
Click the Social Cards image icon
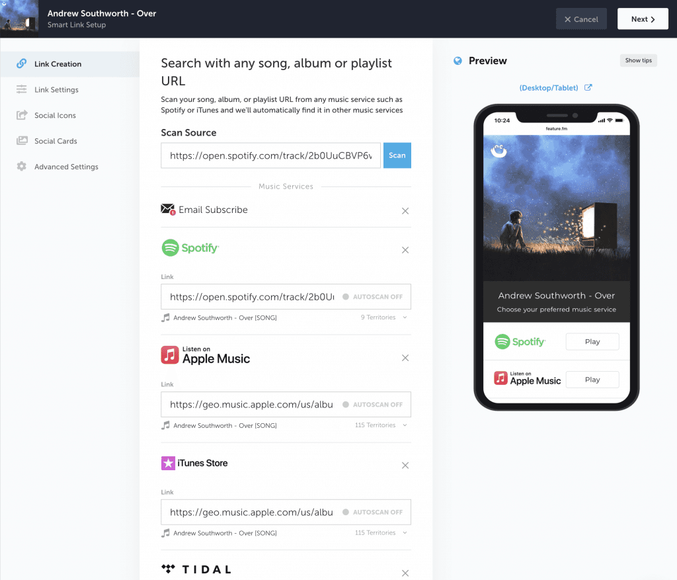click(22, 141)
